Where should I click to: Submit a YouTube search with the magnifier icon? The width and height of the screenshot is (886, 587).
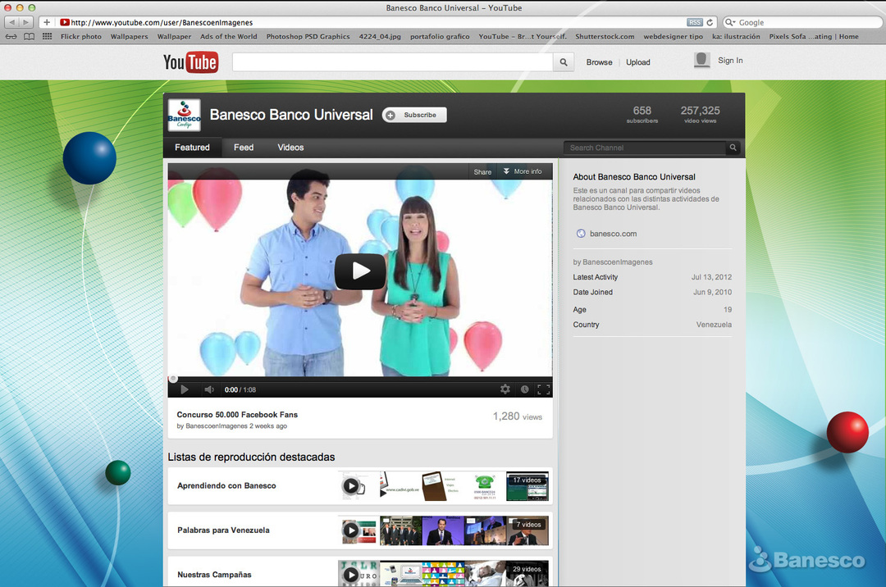click(563, 61)
